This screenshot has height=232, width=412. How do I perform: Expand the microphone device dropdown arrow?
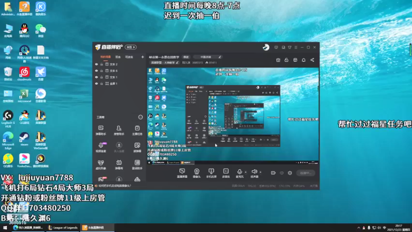246,172
